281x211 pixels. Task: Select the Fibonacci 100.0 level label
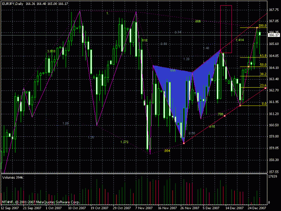tap(263, 26)
